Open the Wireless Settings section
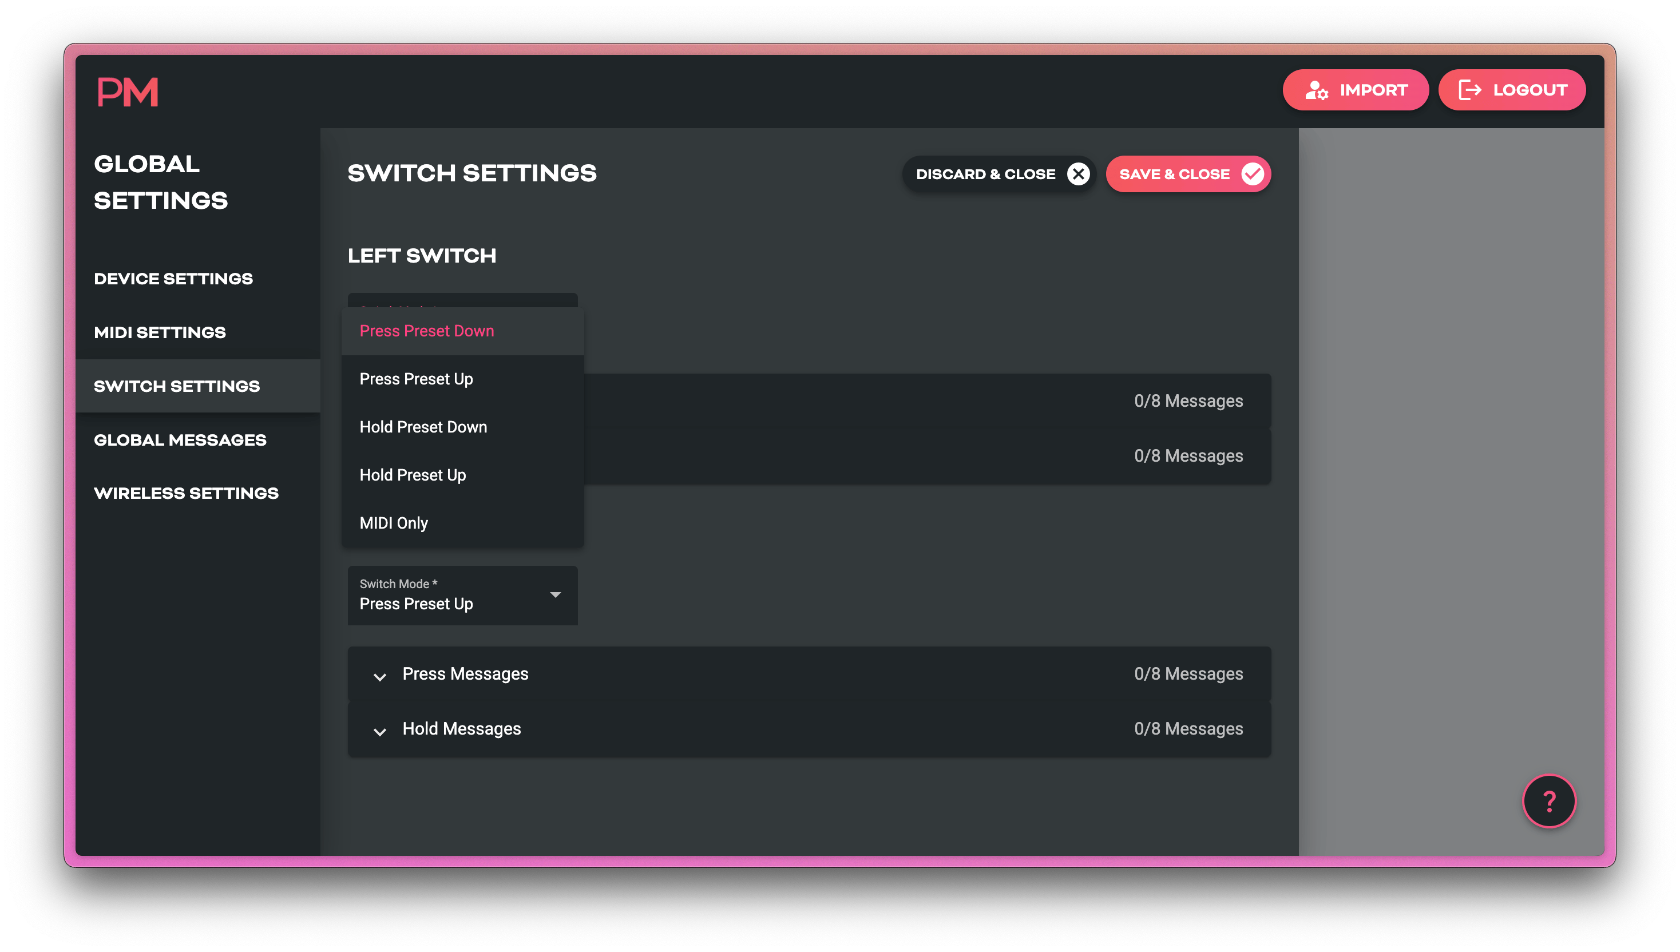The image size is (1680, 952). tap(187, 493)
